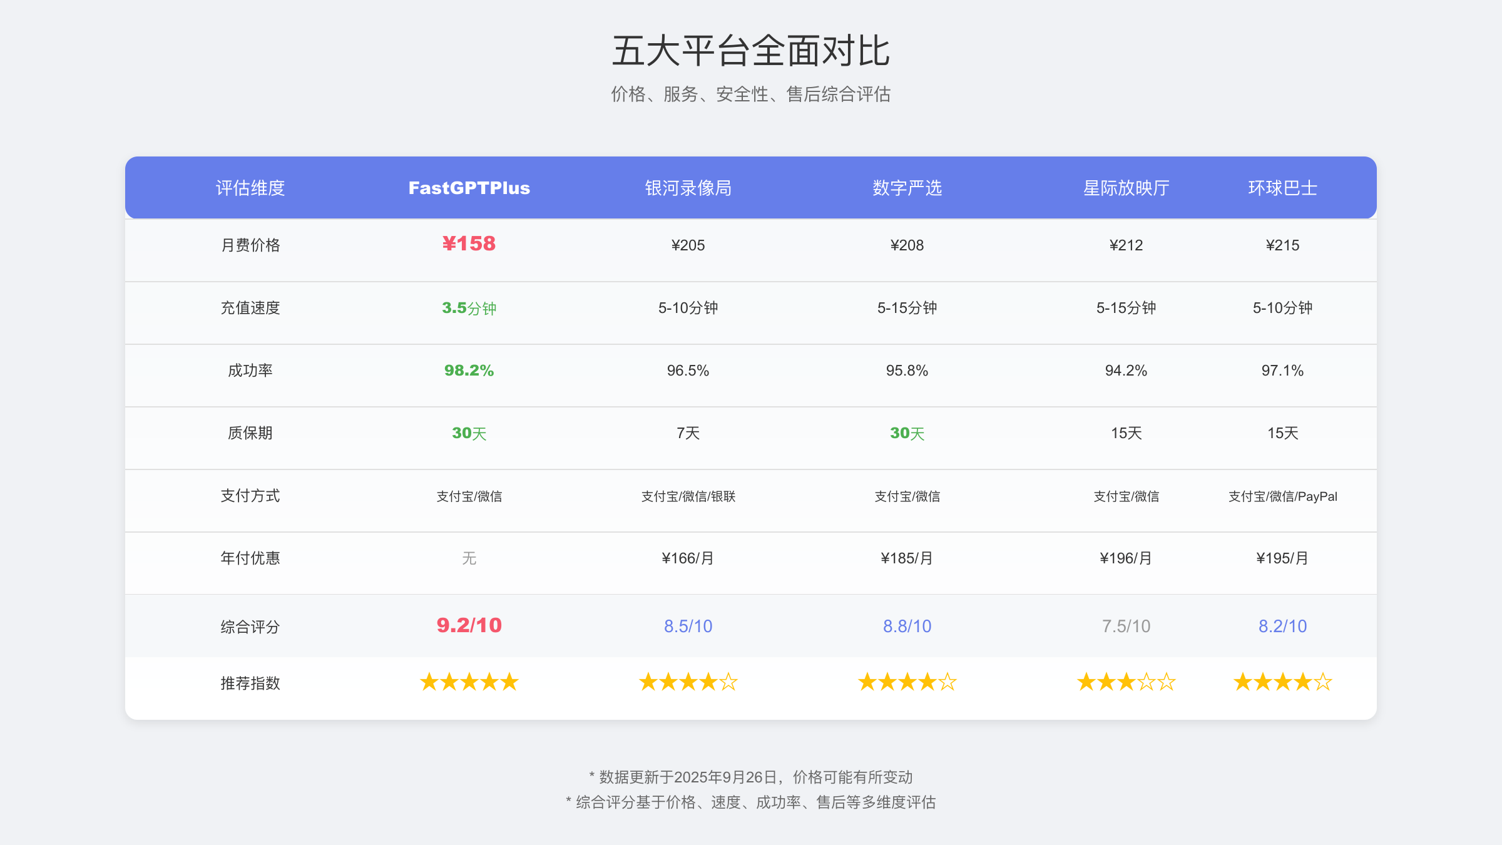Click the 支付方式 row label

tap(250, 495)
